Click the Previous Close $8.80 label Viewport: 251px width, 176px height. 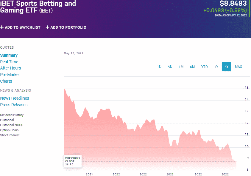click(73, 160)
